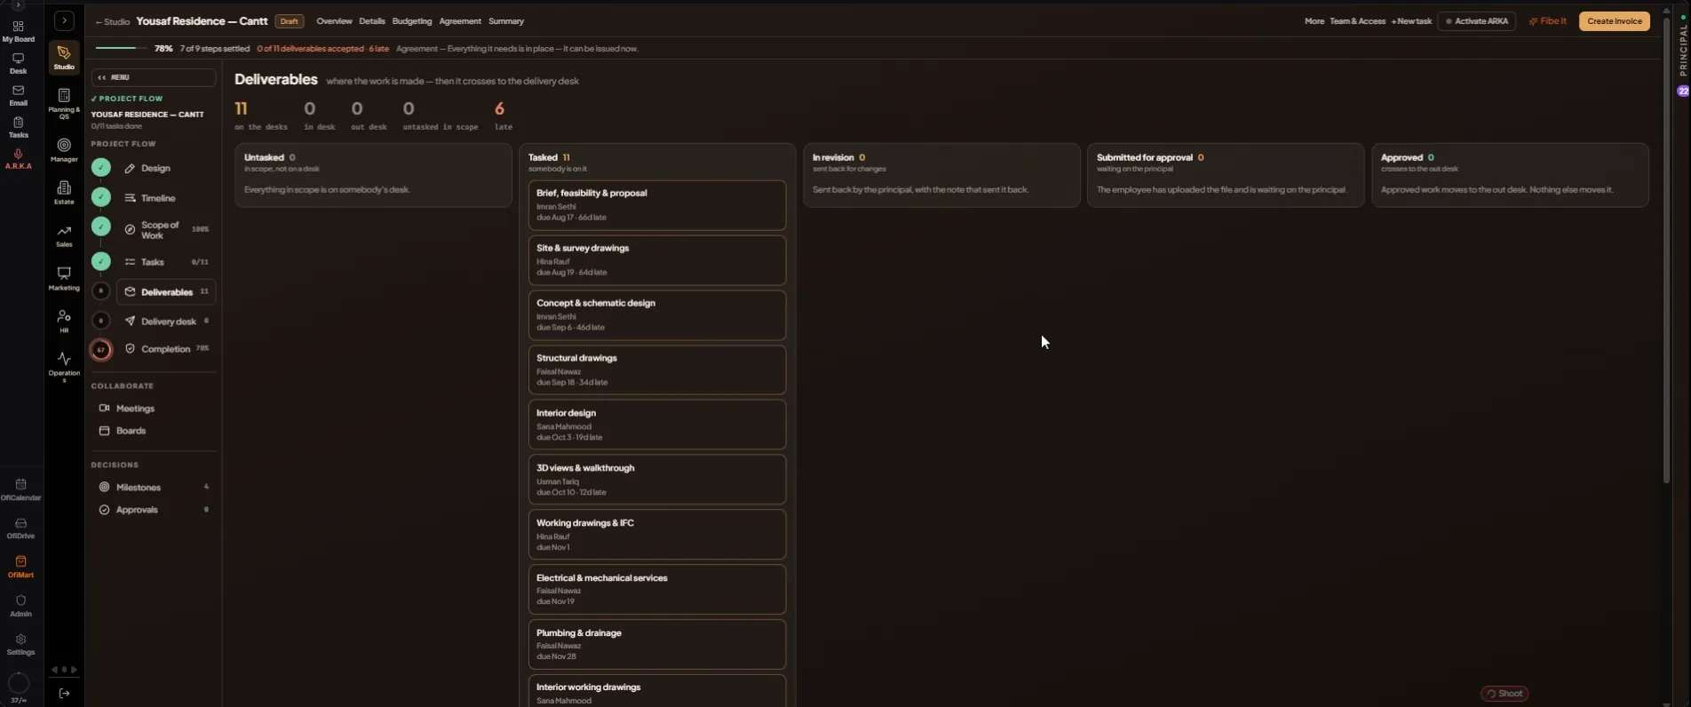The height and width of the screenshot is (707, 1691).
Task: Open the Sales module icon
Action: coord(64,235)
